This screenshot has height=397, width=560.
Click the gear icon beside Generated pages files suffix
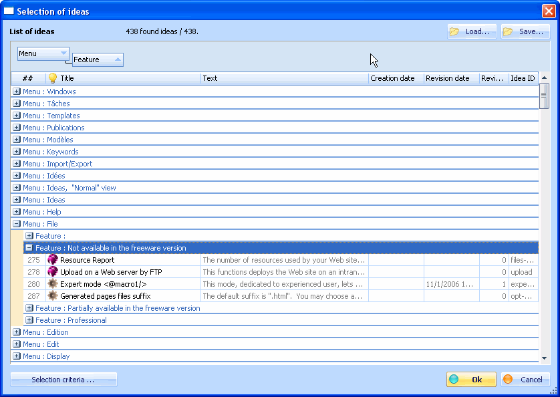[53, 296]
